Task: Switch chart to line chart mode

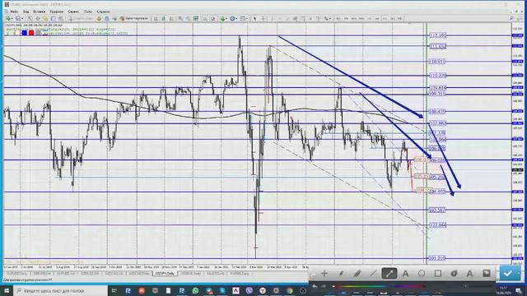Action: click(171, 18)
